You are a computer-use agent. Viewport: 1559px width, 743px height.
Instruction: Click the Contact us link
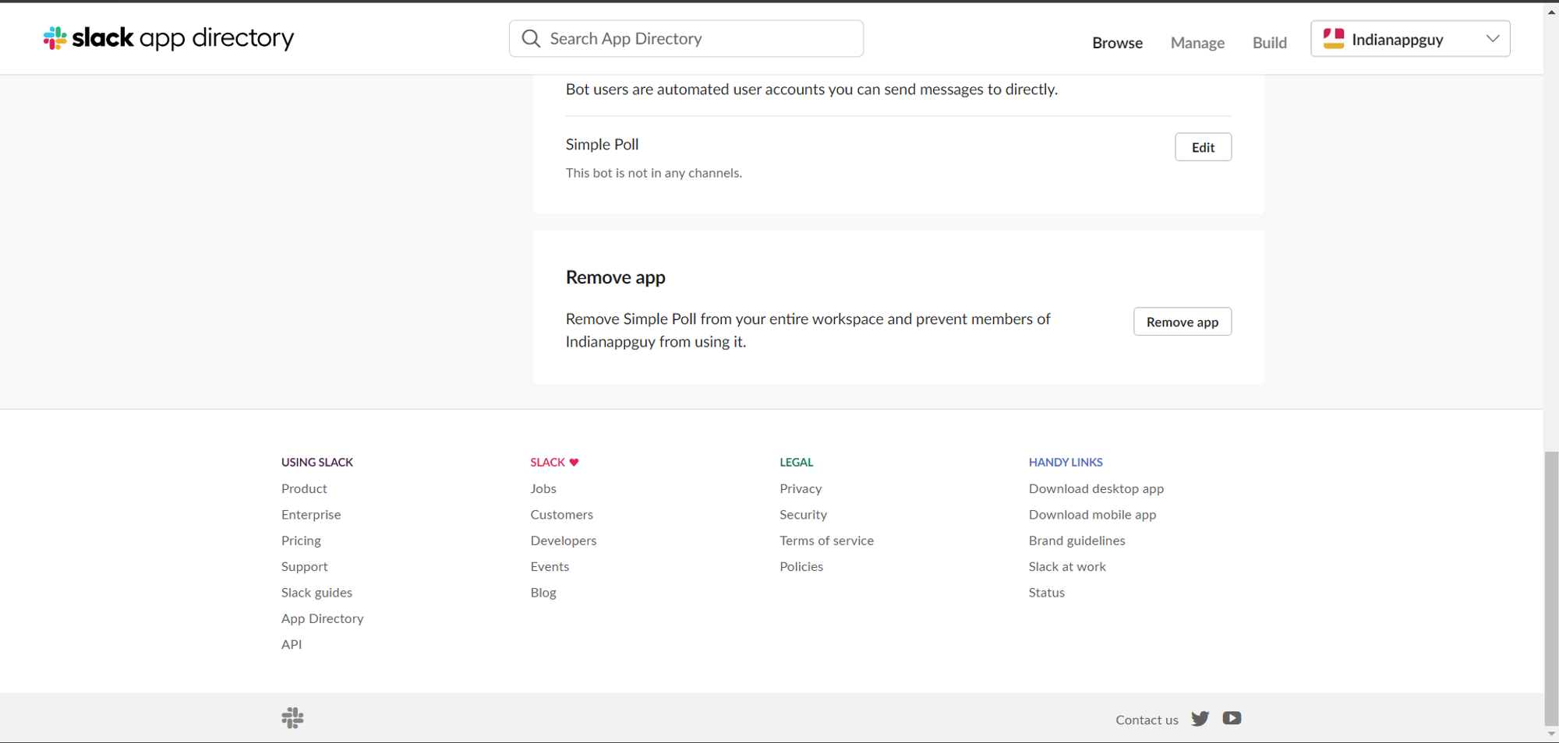[1147, 720]
